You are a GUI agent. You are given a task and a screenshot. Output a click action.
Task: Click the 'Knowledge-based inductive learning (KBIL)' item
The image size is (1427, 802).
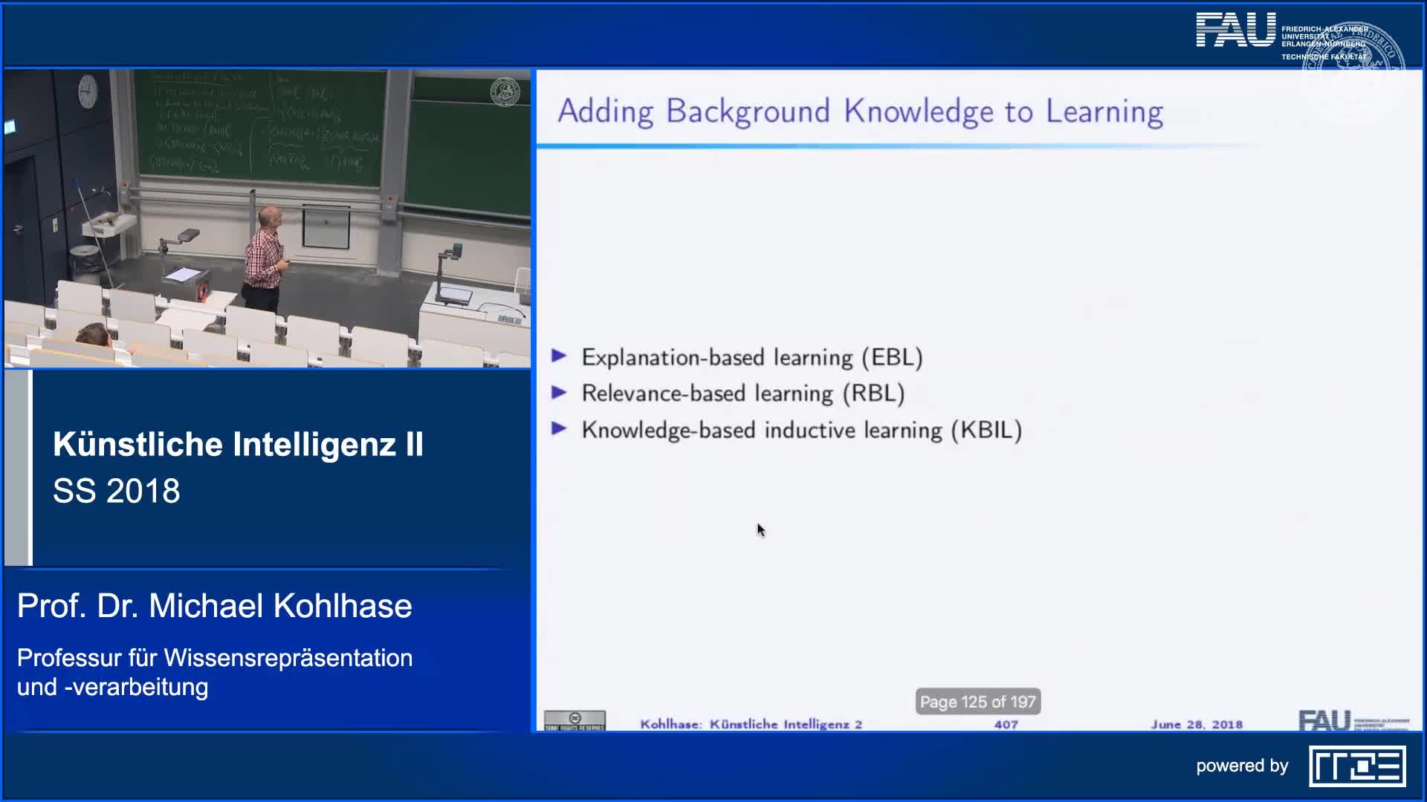[801, 430]
